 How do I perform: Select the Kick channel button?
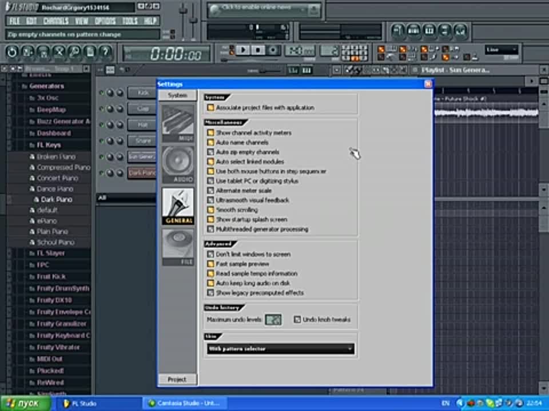142,93
